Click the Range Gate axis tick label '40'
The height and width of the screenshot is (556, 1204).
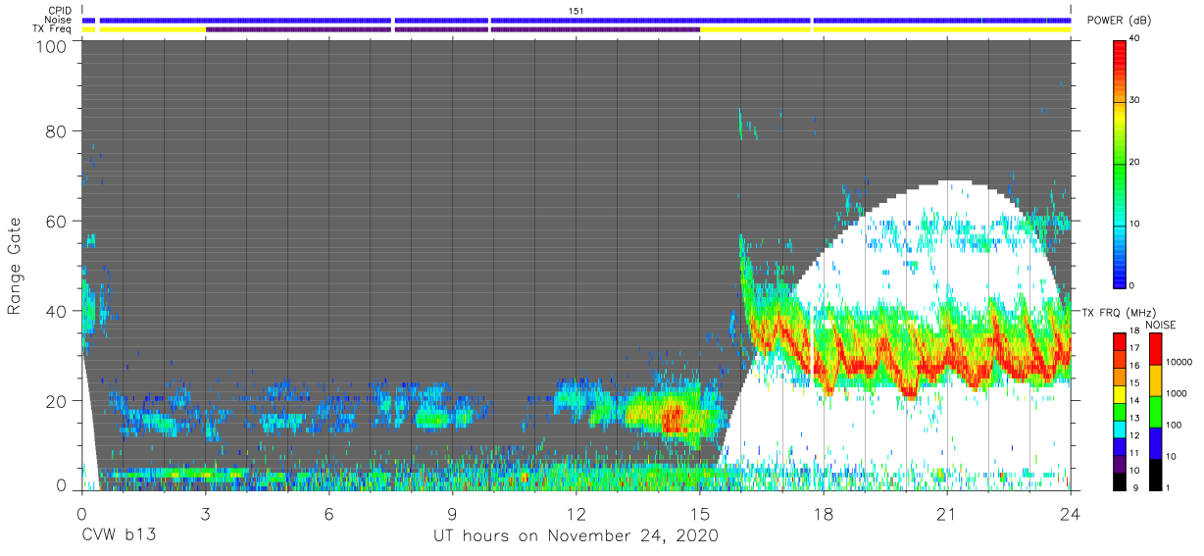point(55,311)
